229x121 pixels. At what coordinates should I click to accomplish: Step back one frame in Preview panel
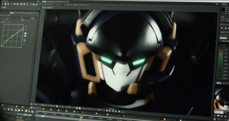point(226,28)
